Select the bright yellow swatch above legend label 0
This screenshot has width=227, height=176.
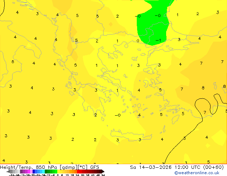(58, 171)
